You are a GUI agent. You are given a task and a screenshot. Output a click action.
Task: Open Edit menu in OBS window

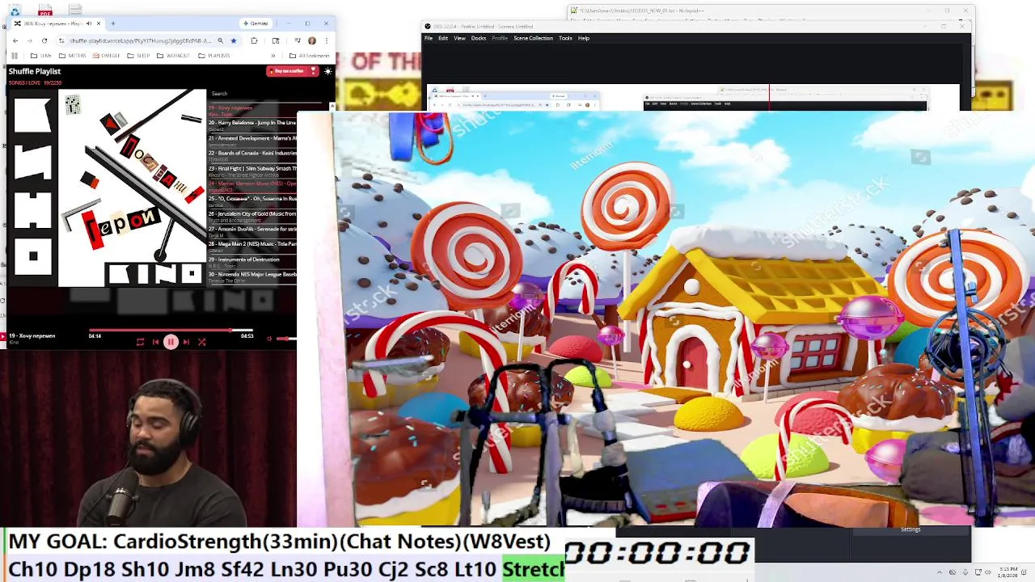click(443, 38)
